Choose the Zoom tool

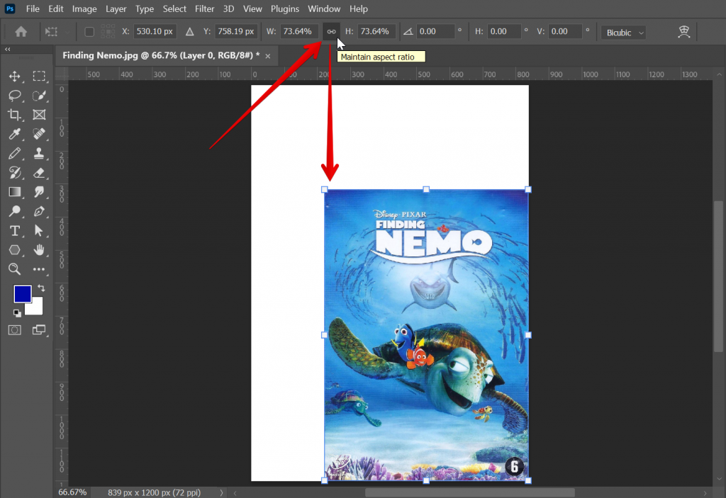coord(14,268)
